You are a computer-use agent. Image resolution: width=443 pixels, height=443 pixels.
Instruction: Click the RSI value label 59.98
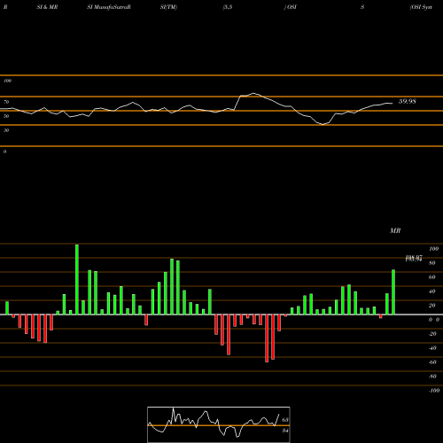point(408,101)
